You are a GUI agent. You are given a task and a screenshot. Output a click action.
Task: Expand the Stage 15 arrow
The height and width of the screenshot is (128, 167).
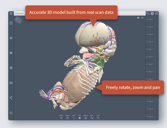coord(147,72)
